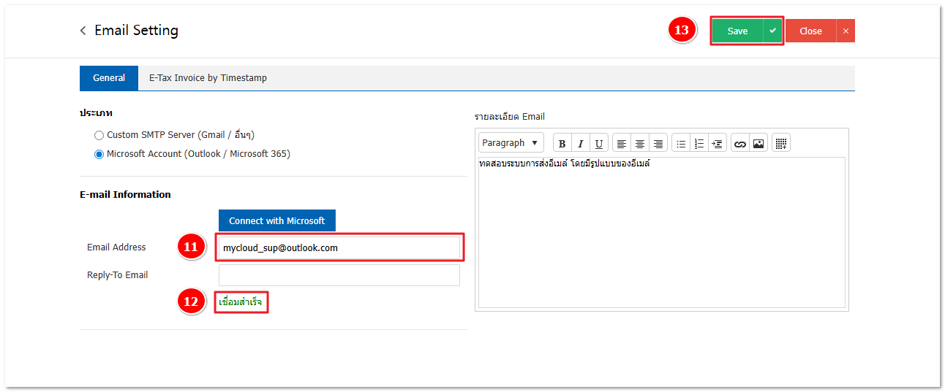Insert a numbered list
This screenshot has height=392, width=945.
coord(699,144)
